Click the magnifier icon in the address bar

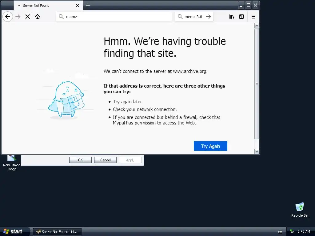point(61,17)
